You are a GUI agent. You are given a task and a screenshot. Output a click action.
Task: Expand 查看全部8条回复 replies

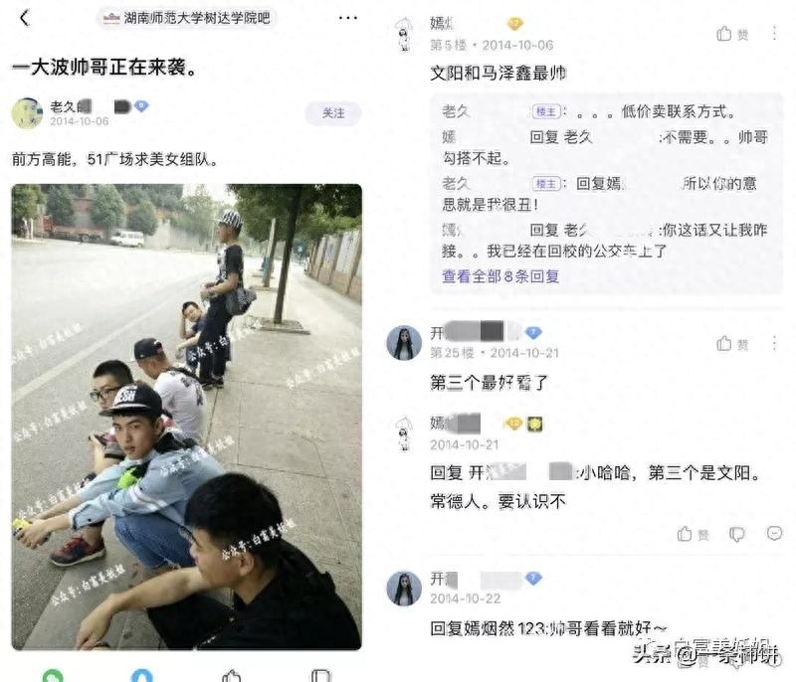[500, 276]
